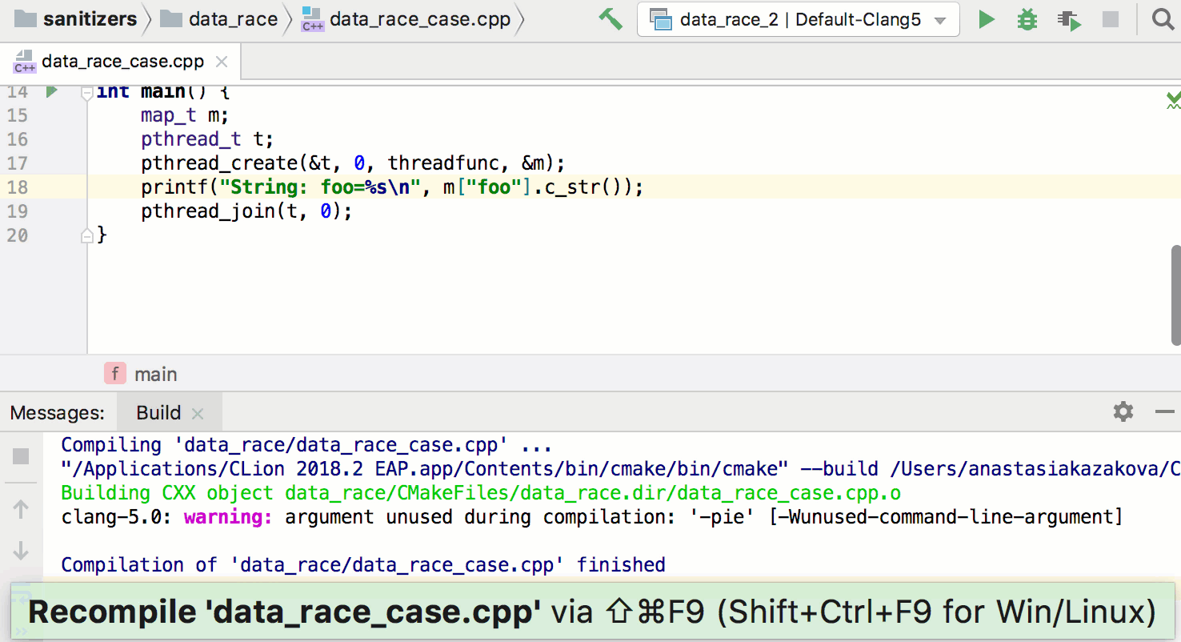Close the data_race_case.cpp editor tab
This screenshot has height=642, width=1181.
click(x=222, y=62)
